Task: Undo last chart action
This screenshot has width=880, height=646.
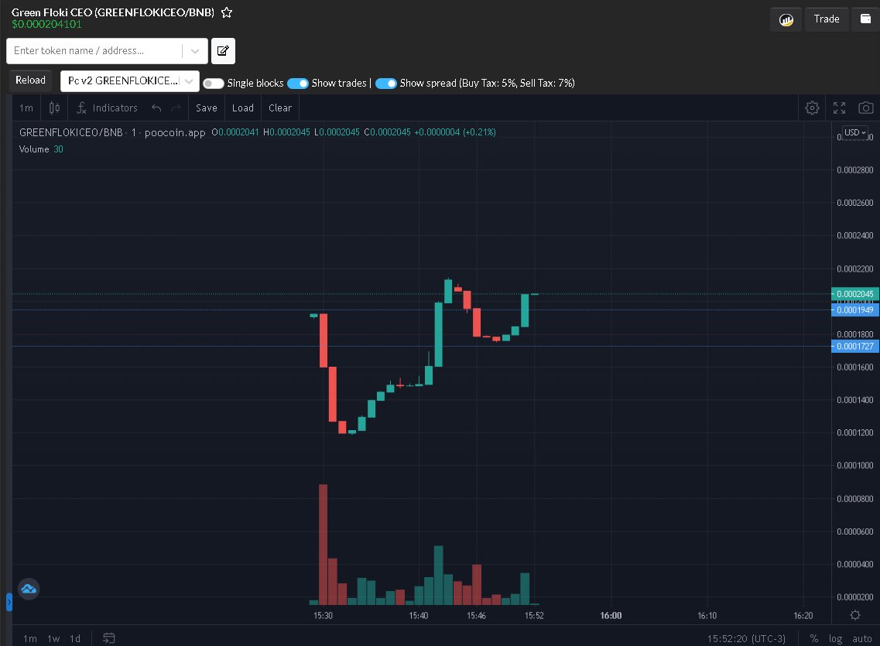Action: (156, 108)
